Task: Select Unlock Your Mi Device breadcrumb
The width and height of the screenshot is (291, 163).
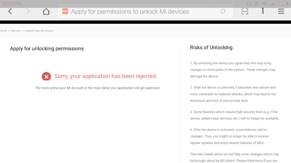Action: (39, 31)
